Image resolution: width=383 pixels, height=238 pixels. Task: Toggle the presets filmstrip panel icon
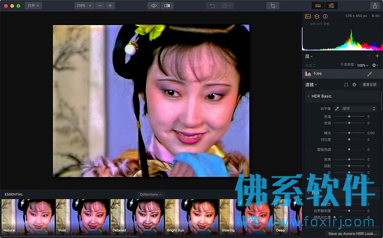tap(318, 6)
